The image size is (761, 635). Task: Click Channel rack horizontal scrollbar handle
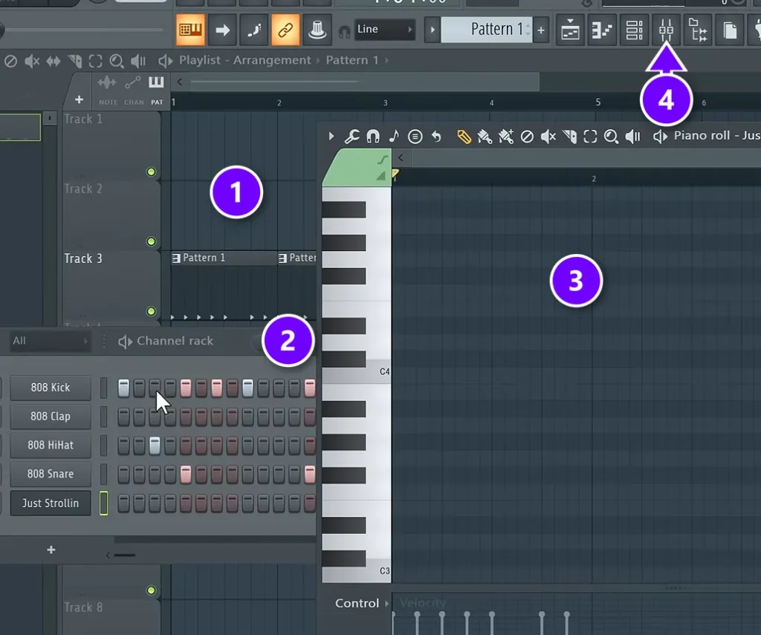pos(125,555)
